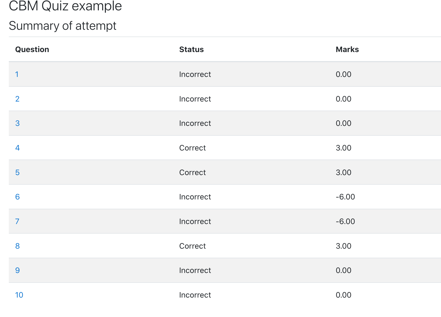Go to question 7

click(17, 221)
